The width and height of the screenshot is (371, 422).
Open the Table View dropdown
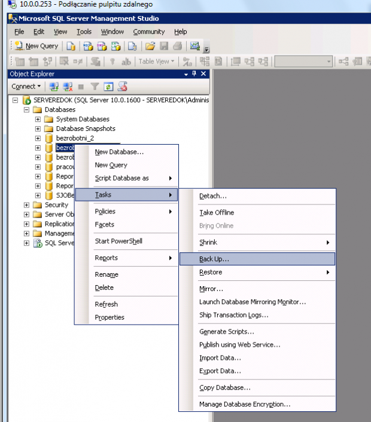[x=156, y=62]
